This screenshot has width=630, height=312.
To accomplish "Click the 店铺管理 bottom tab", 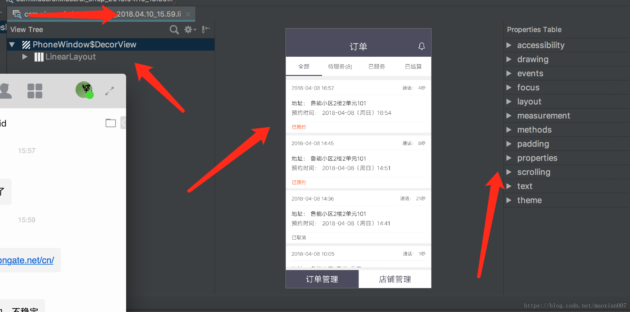I will point(395,279).
